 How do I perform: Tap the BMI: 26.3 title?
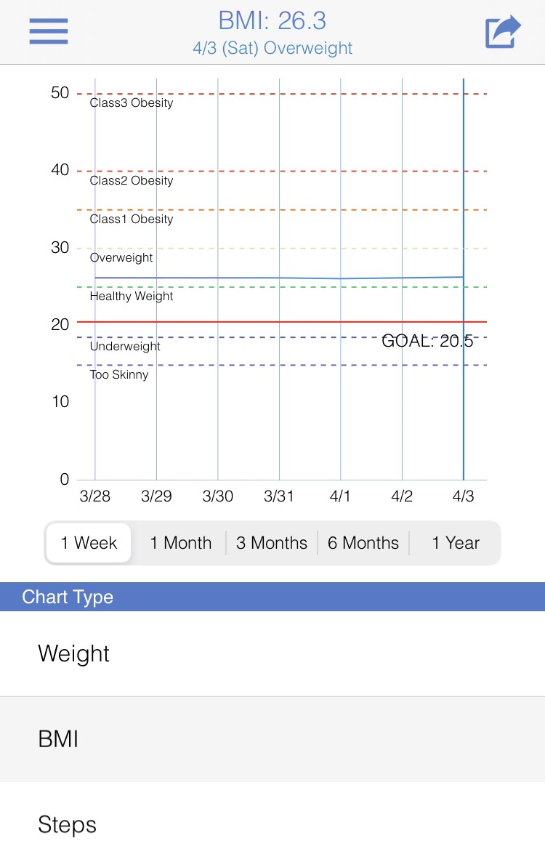tap(272, 21)
